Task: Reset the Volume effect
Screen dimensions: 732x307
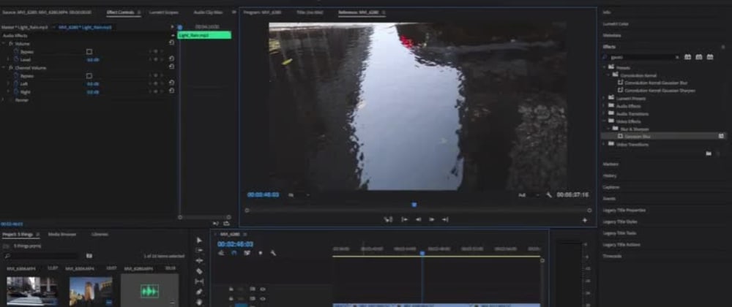Action: click(x=171, y=43)
